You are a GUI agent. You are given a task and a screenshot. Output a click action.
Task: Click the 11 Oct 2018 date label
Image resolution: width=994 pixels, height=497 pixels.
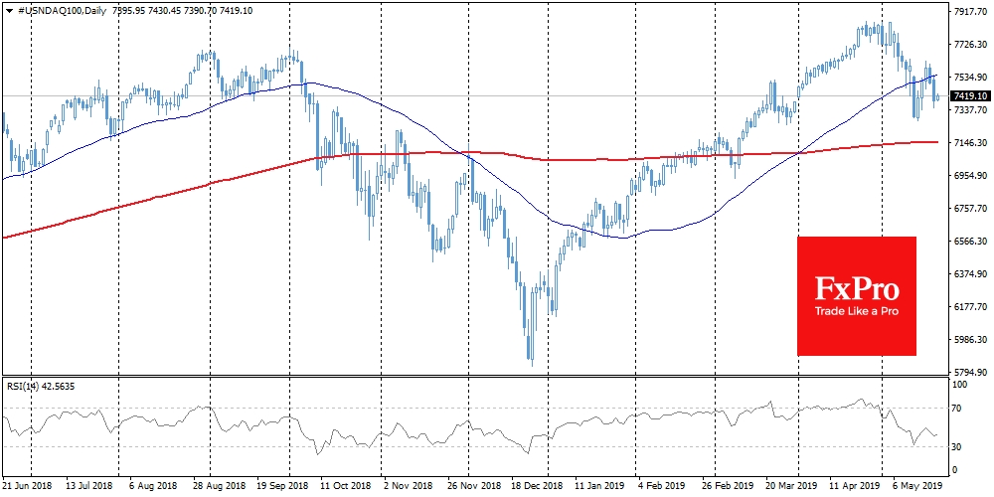pyautogui.click(x=346, y=488)
